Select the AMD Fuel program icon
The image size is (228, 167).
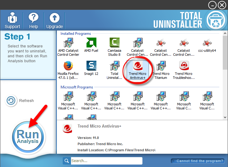click(91, 43)
